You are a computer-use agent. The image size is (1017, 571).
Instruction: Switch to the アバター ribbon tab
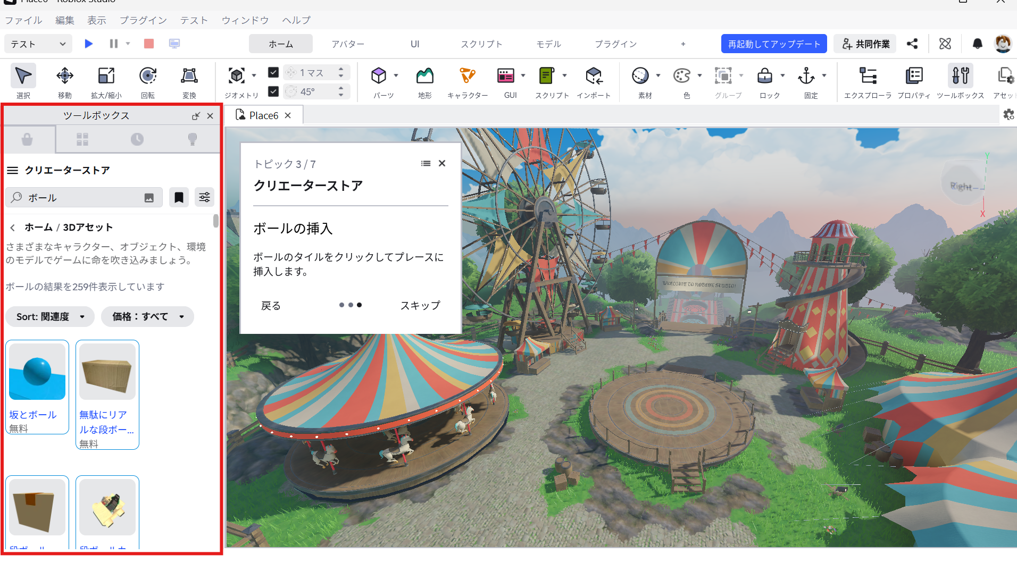coord(348,44)
